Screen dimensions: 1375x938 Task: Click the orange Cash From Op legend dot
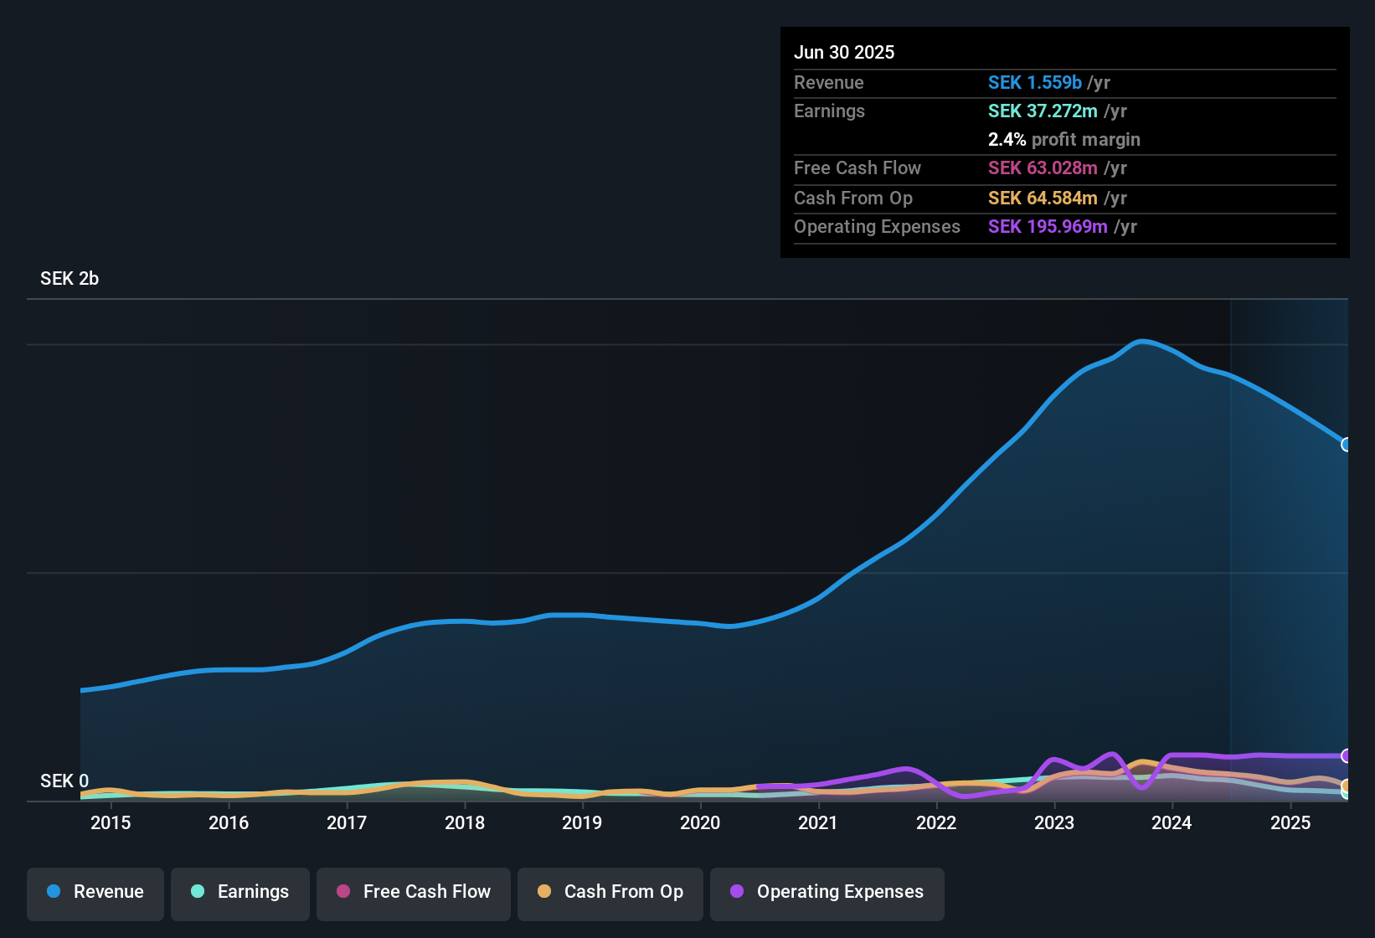click(x=543, y=892)
